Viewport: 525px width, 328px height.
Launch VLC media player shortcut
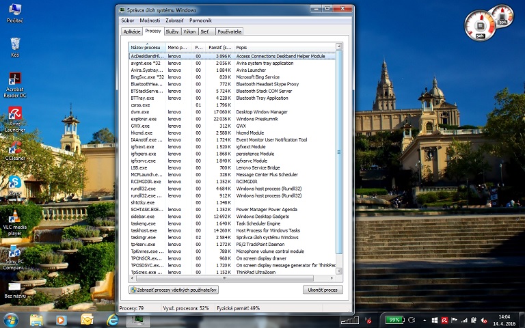click(x=15, y=223)
